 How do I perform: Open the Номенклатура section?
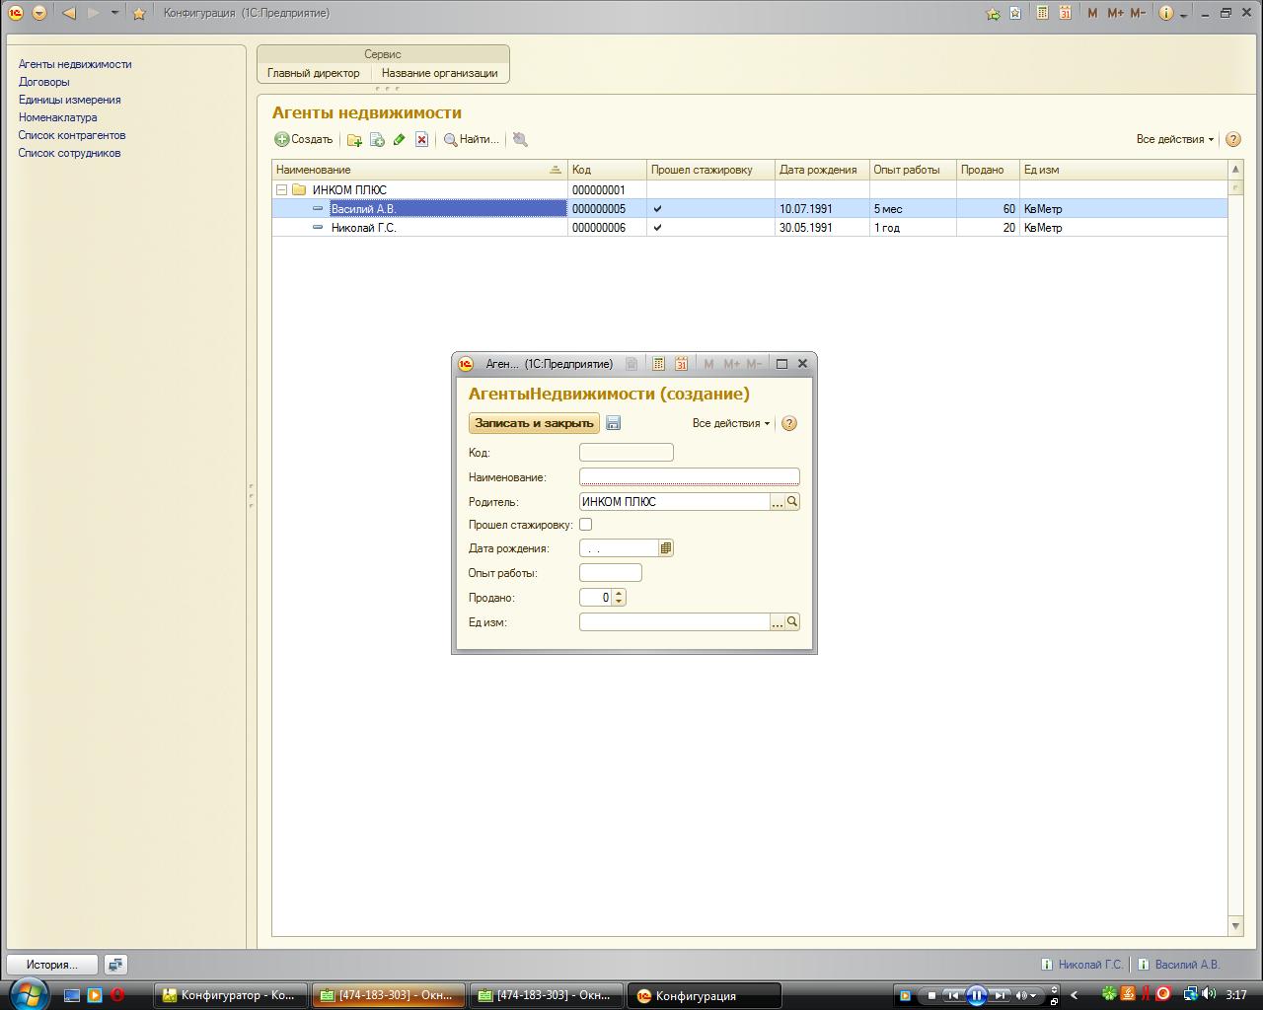tap(57, 117)
